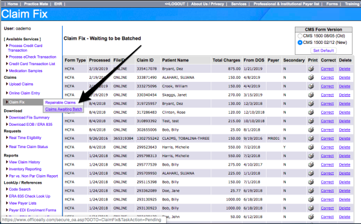
Task: Delete Doe, Jane claim
Action: [344, 191]
